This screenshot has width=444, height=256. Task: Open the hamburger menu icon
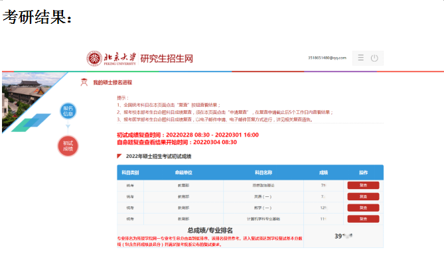(360, 58)
